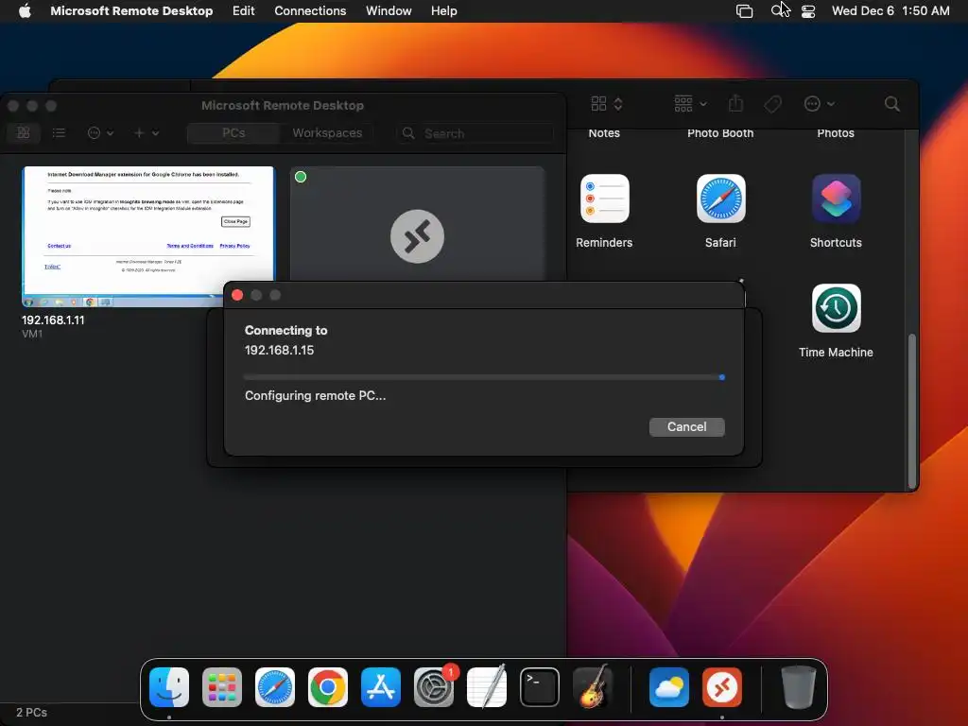The height and width of the screenshot is (726, 968).
Task: Click the screen mirroring icon in menu bar
Action: (x=745, y=11)
